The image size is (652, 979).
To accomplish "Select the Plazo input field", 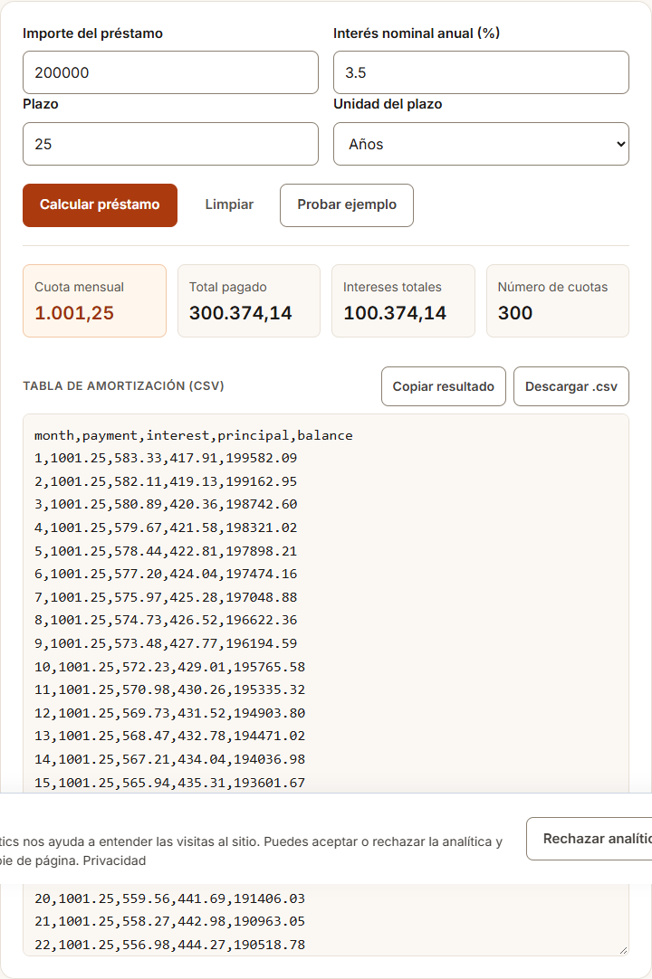I will [x=170, y=144].
